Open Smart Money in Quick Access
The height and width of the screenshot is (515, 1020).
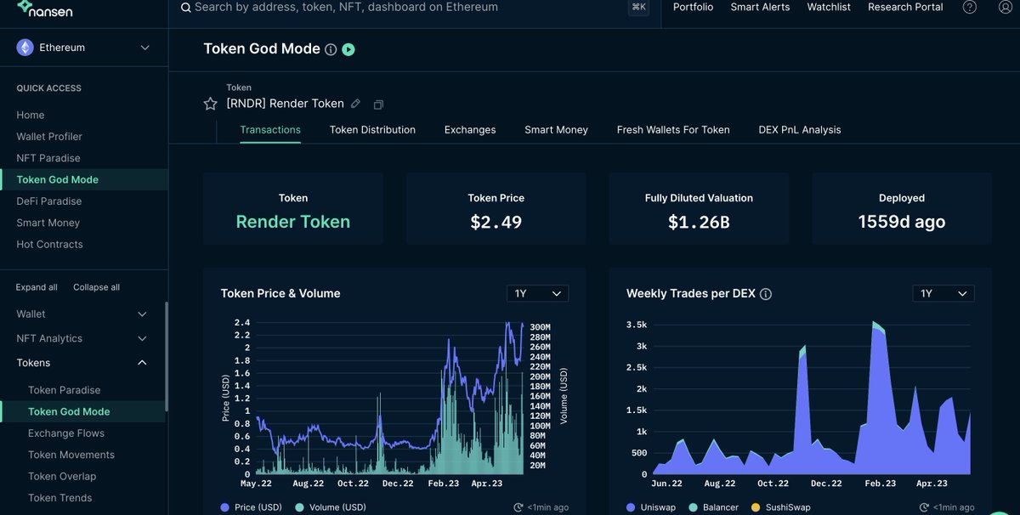pyautogui.click(x=48, y=223)
